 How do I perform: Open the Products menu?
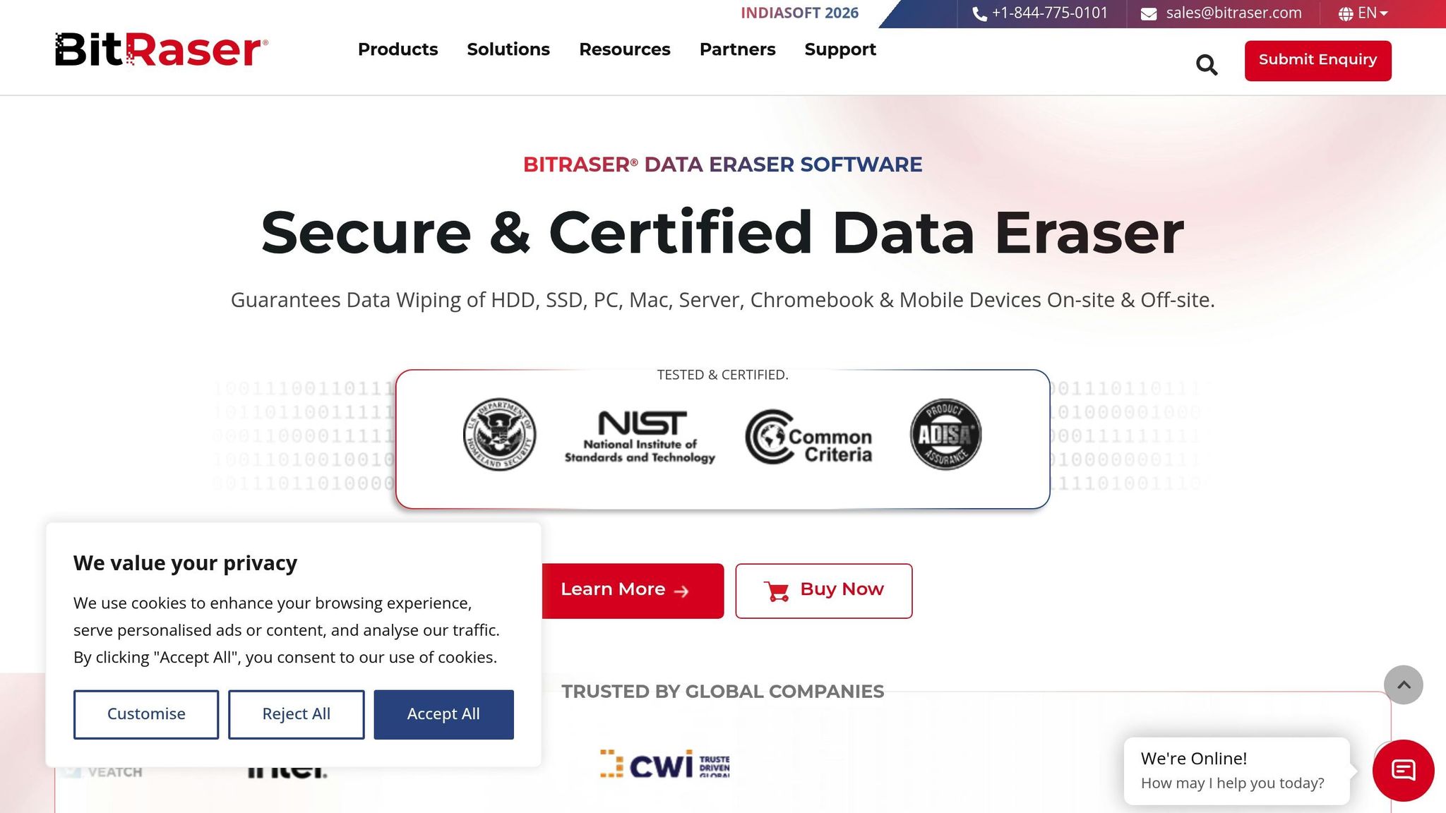pos(398,49)
